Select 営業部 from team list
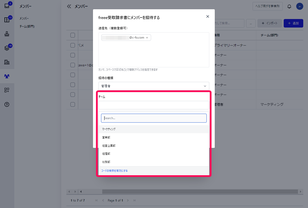This screenshot has width=308, height=208. click(x=154, y=137)
